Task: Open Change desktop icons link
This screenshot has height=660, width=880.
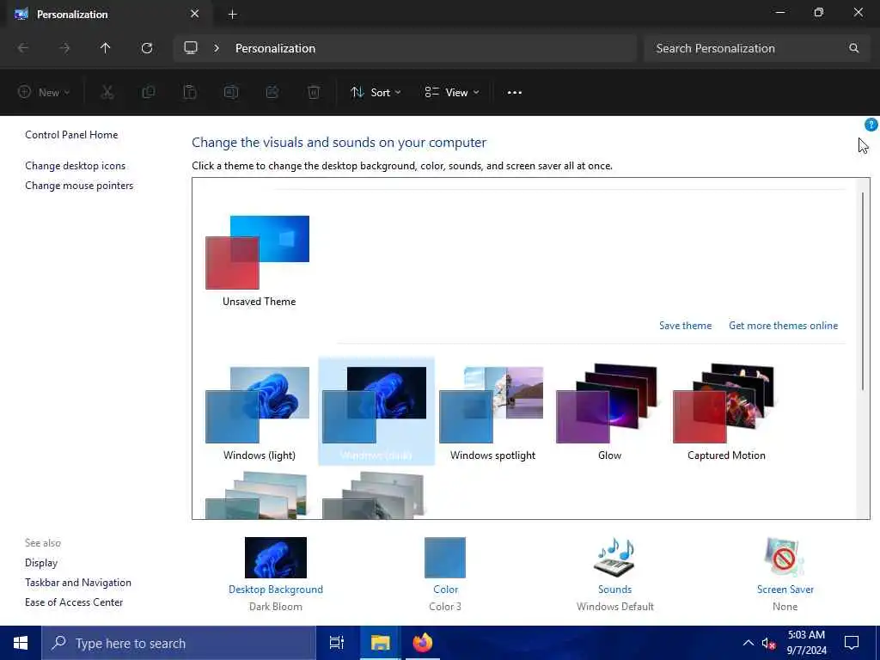Action: 76,166
